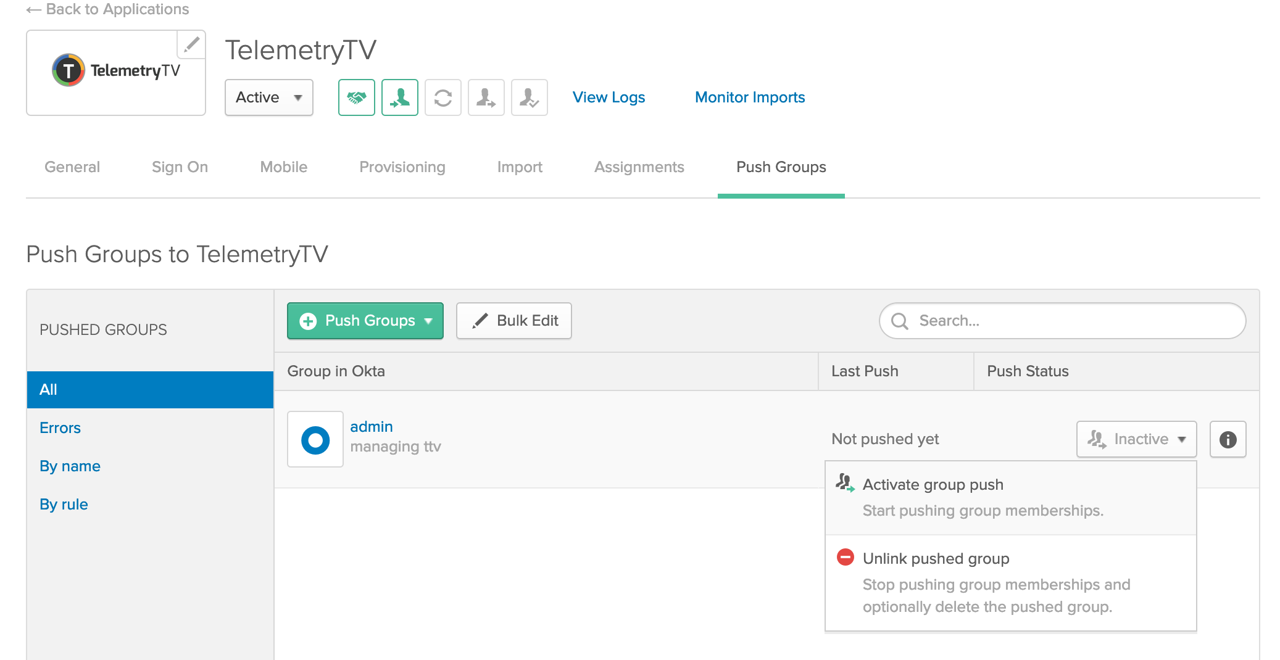
Task: Open the Monitor Imports link
Action: [x=750, y=97]
